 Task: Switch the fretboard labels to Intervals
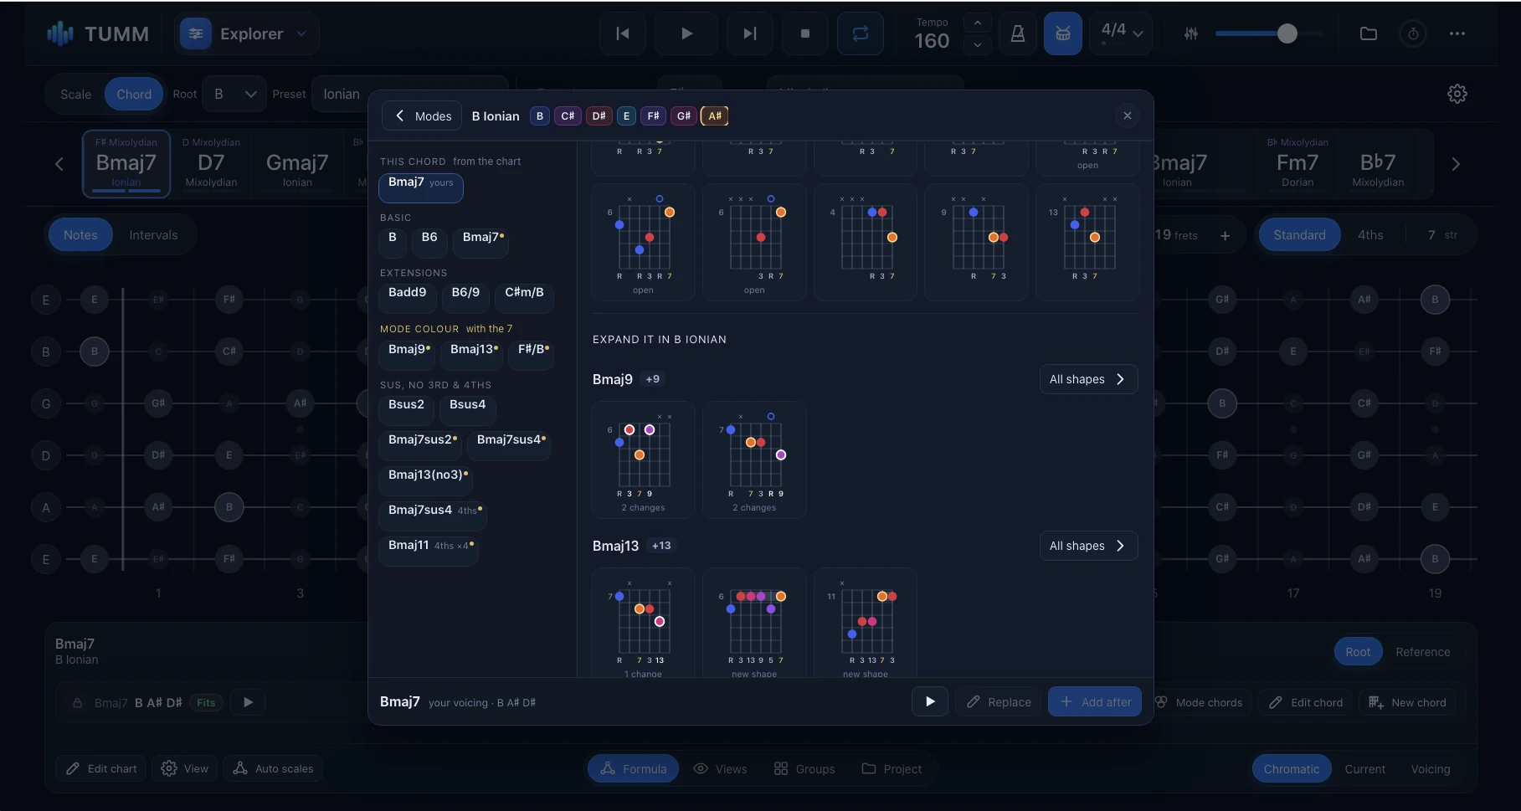153,235
